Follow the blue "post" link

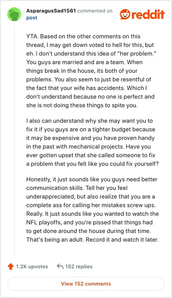(x=32, y=18)
